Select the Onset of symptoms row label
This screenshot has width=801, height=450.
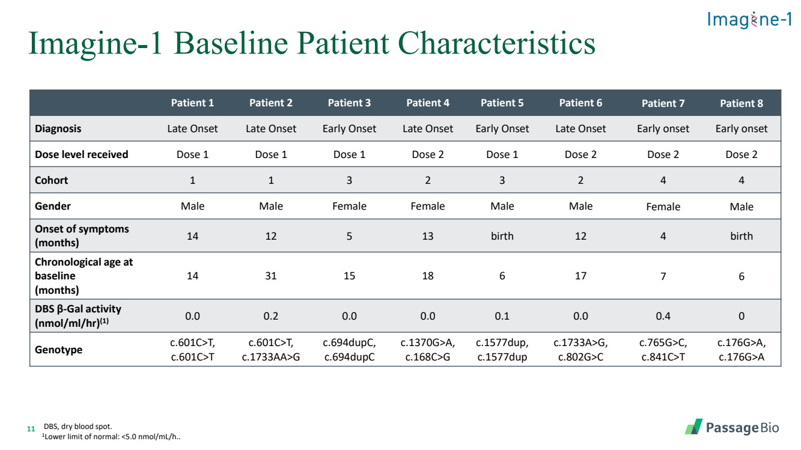coord(82,236)
